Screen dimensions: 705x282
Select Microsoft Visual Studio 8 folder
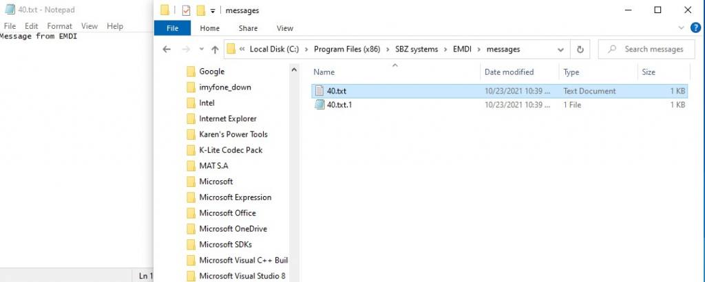coord(242,276)
